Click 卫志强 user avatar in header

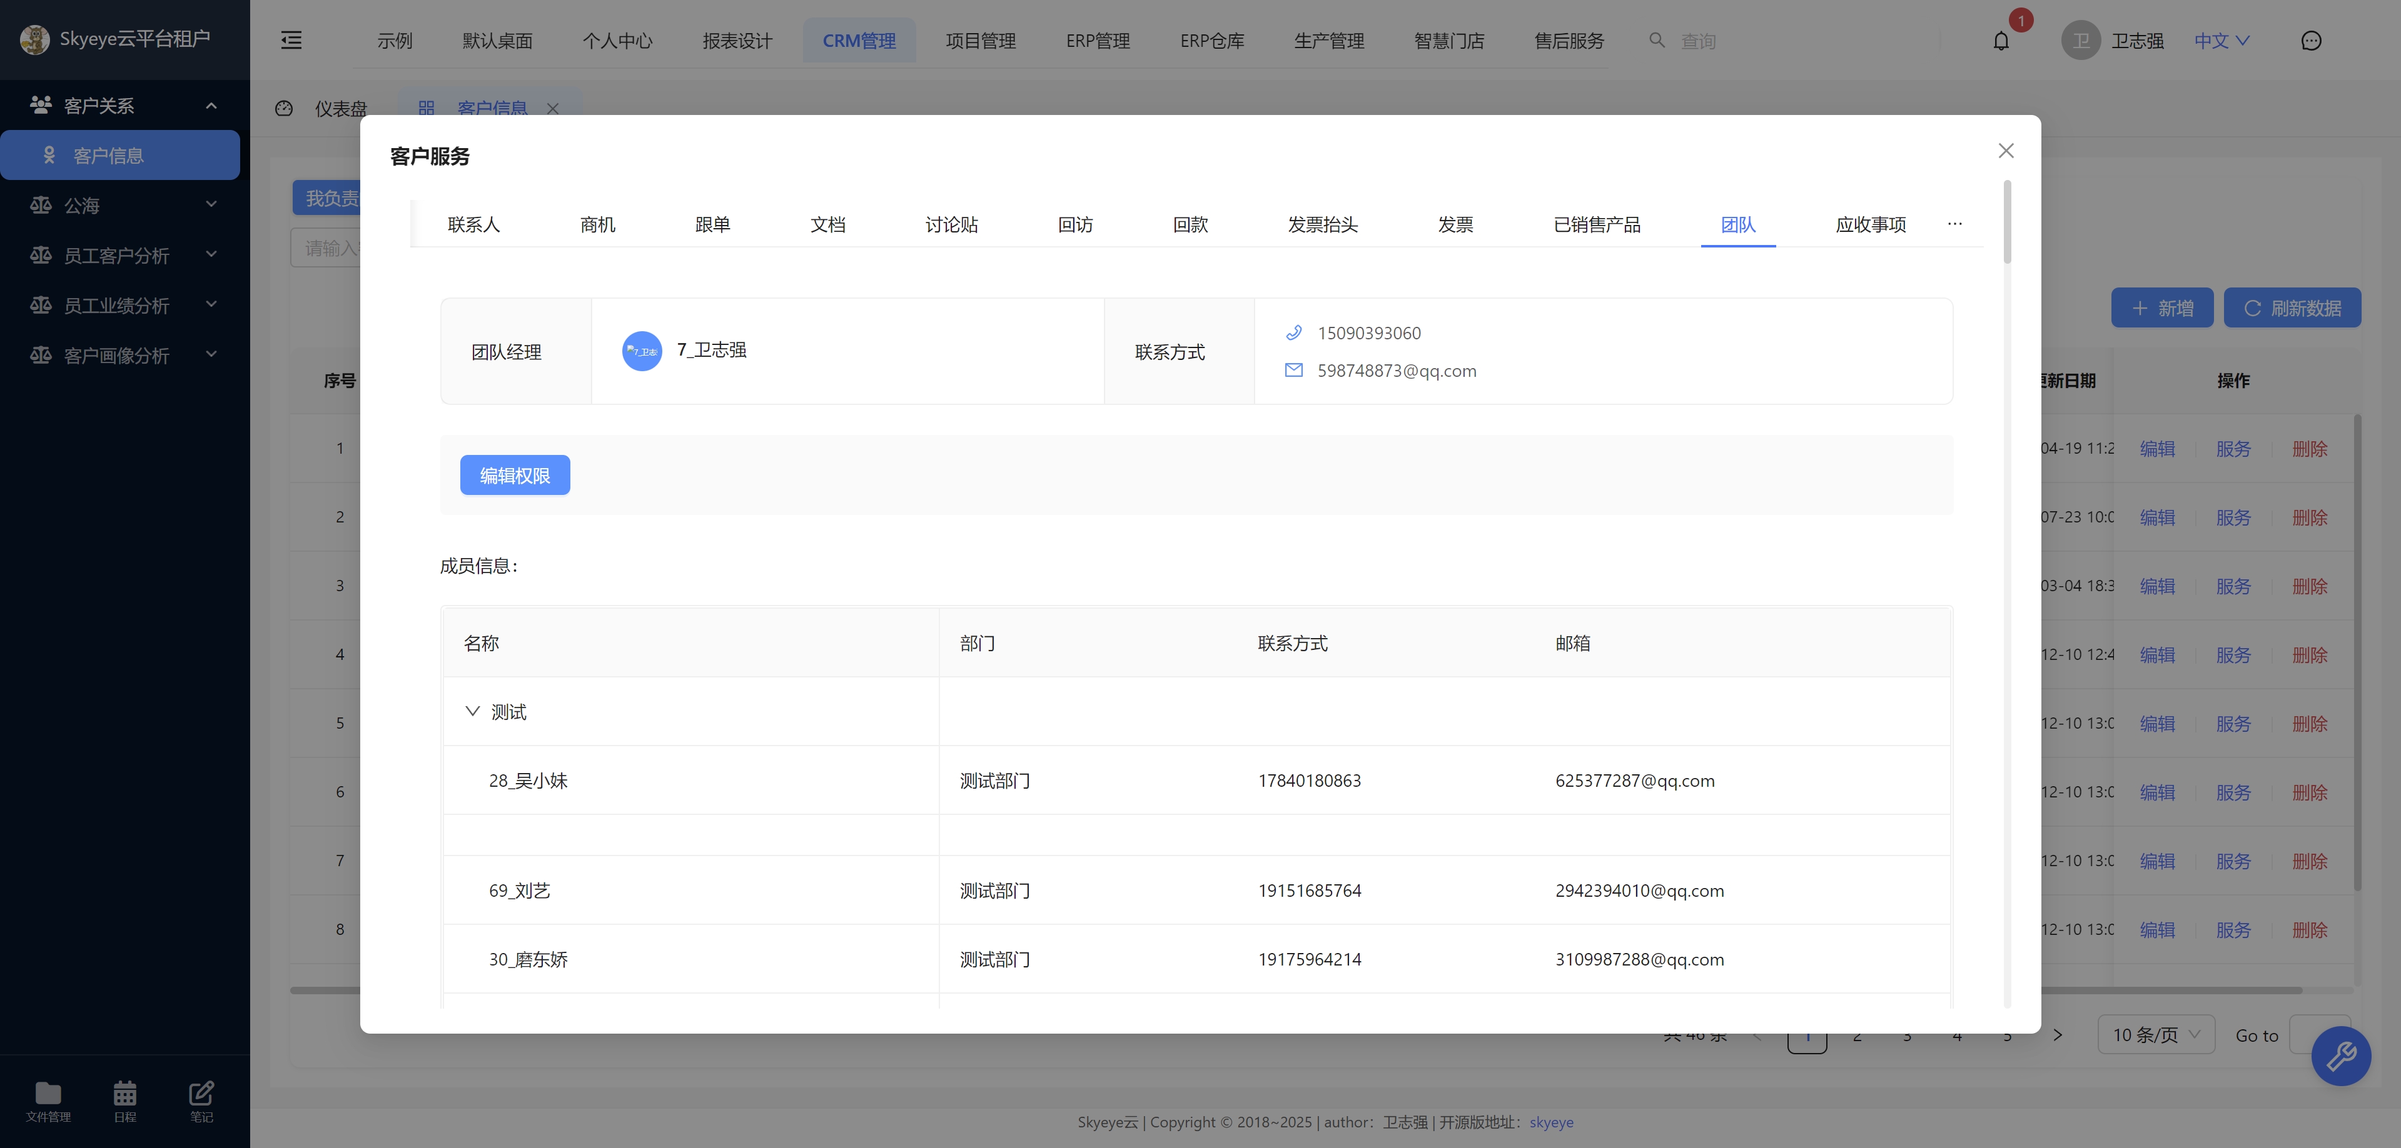(2080, 41)
